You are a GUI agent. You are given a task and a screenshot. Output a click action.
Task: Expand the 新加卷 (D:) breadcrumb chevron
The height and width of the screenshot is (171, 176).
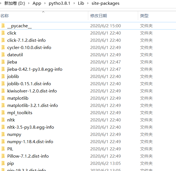pyautogui.click(x=29, y=3)
